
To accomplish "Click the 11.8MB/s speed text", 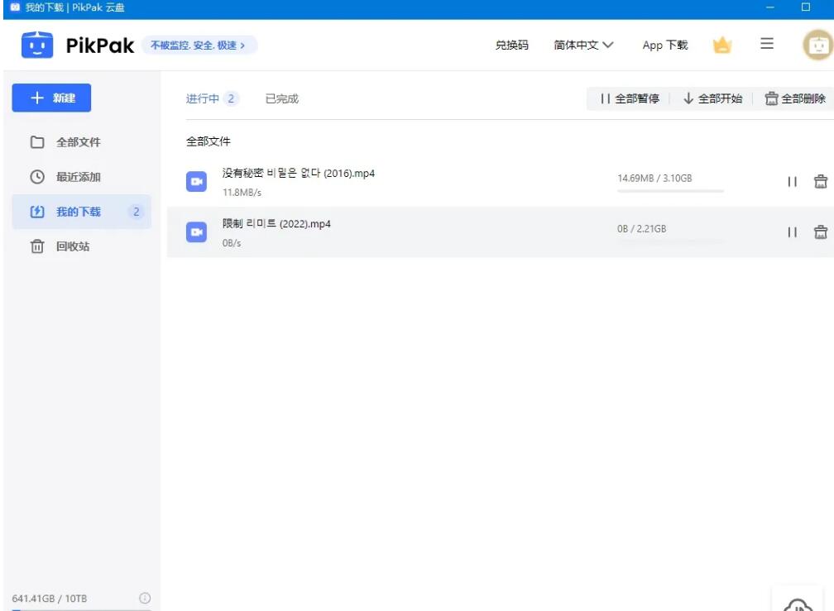I will point(242,193).
